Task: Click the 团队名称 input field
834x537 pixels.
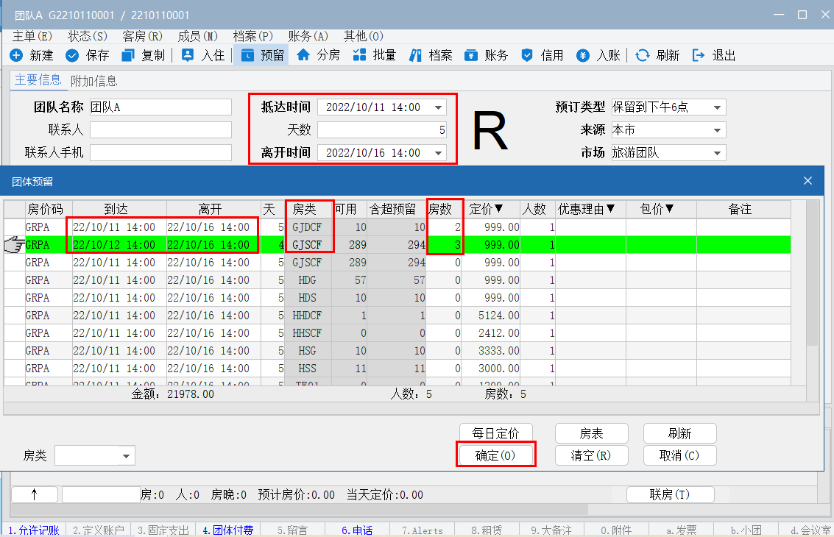Action: pos(160,107)
